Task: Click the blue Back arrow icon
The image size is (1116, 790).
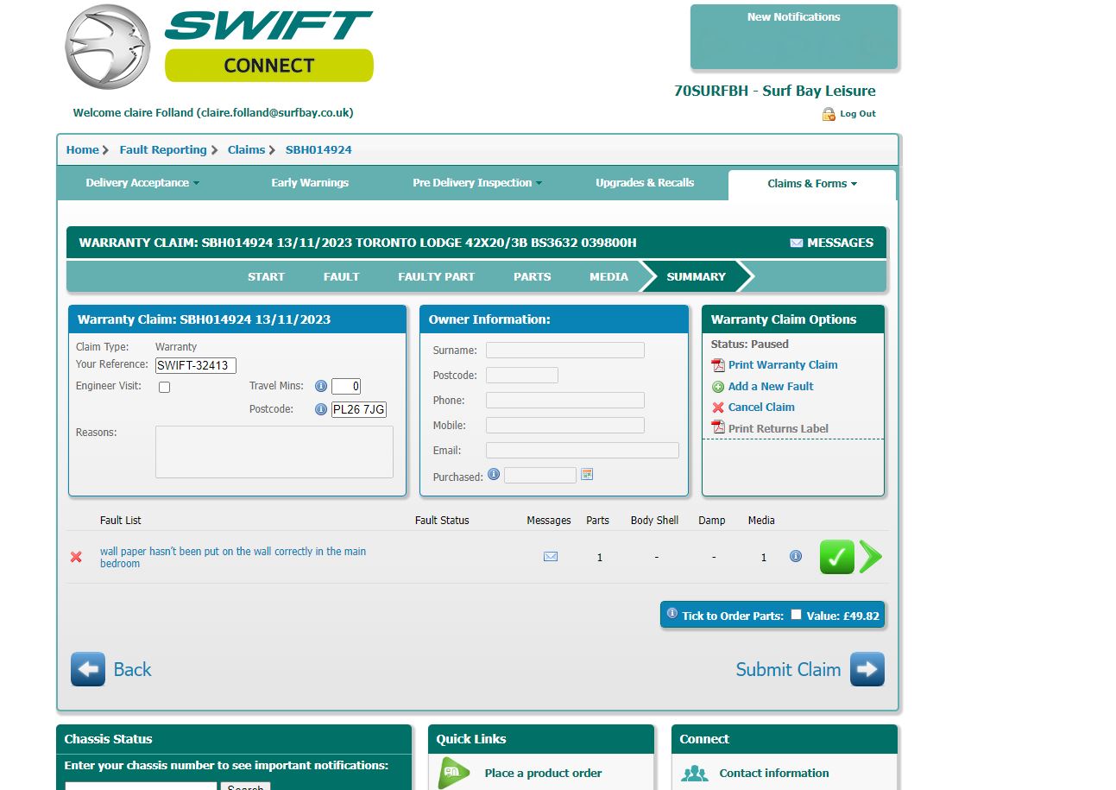Action: point(88,669)
